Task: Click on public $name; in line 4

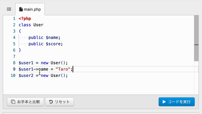Action: coord(44,37)
